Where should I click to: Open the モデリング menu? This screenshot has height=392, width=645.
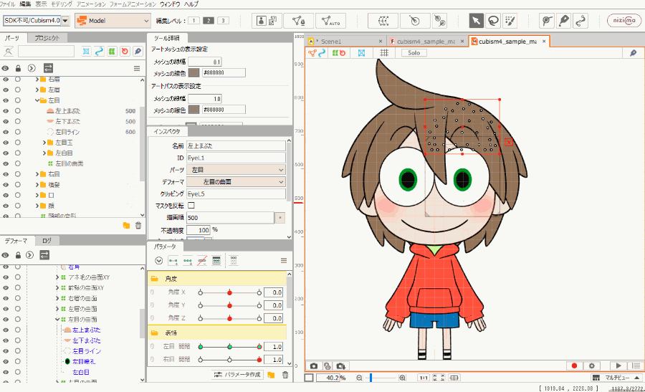[62, 4]
